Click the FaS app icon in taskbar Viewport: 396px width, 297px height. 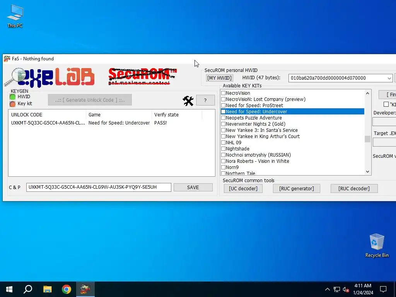[x=85, y=289]
